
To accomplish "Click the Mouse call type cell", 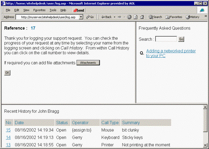I will tap(108, 130).
